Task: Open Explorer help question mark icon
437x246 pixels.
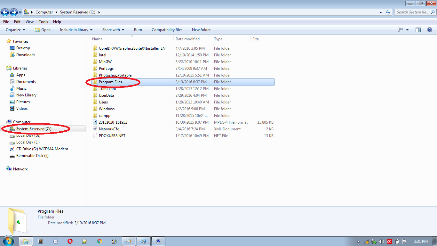Action: (430, 30)
